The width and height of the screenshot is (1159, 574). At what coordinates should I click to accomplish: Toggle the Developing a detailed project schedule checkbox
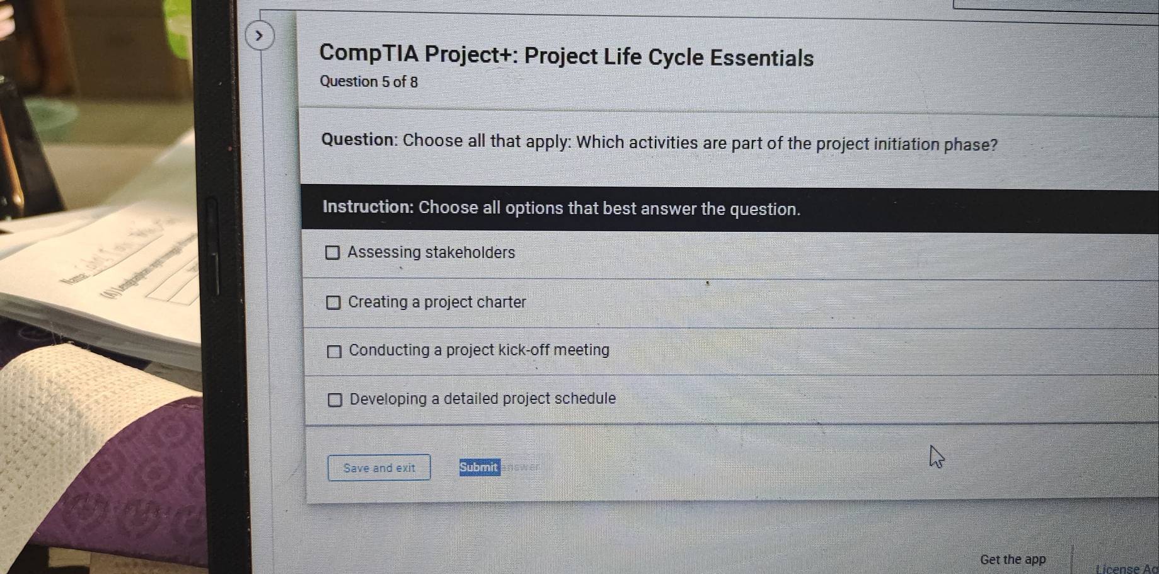[335, 399]
